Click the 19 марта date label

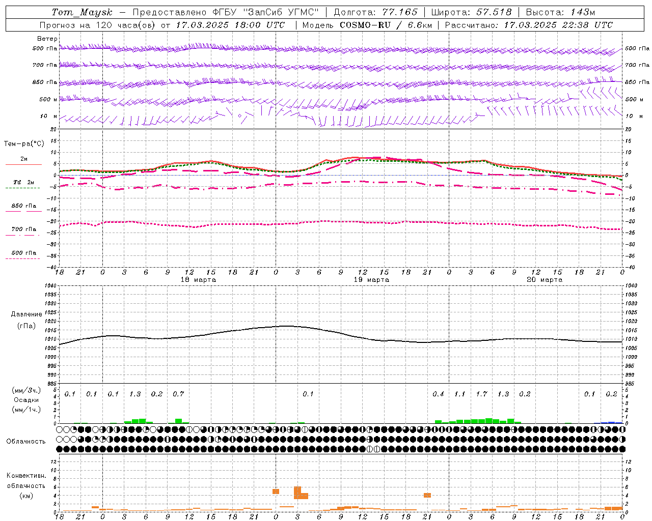click(x=371, y=280)
